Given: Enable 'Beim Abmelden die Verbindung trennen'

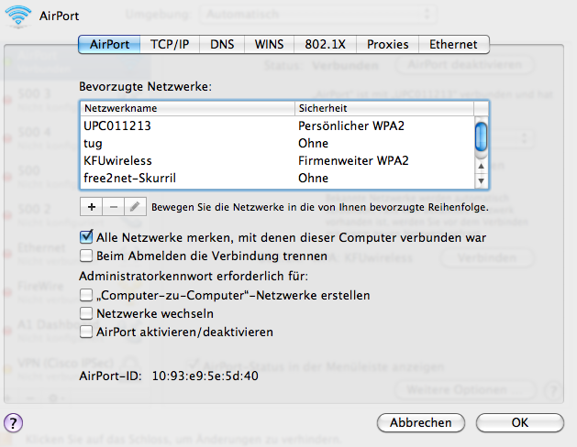Looking at the screenshot, I should pyautogui.click(x=86, y=256).
